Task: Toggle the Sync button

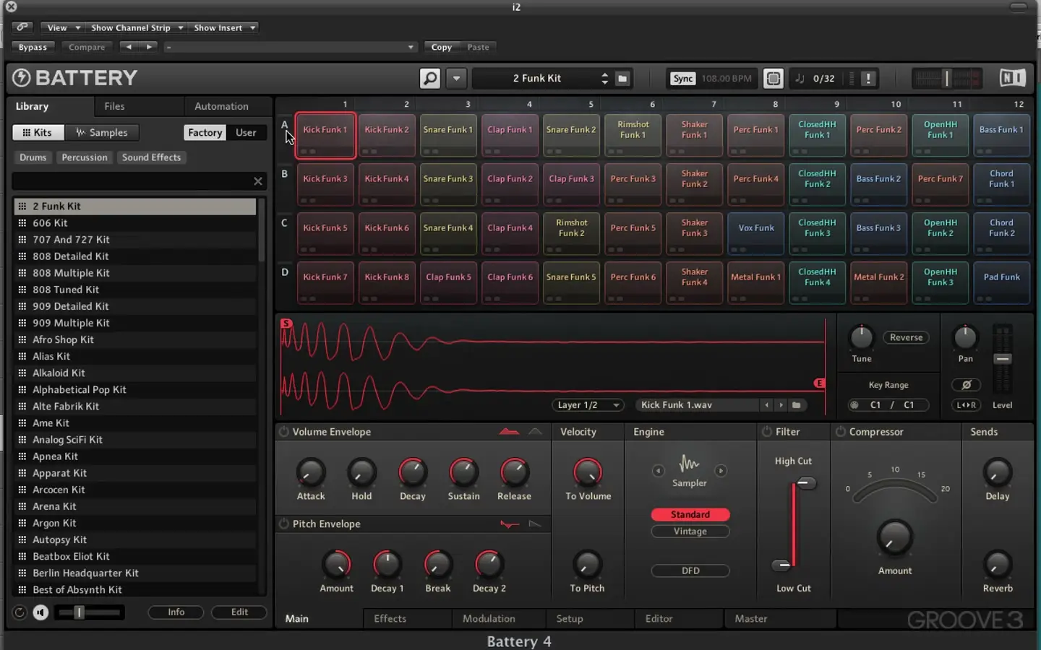Action: pyautogui.click(x=682, y=78)
